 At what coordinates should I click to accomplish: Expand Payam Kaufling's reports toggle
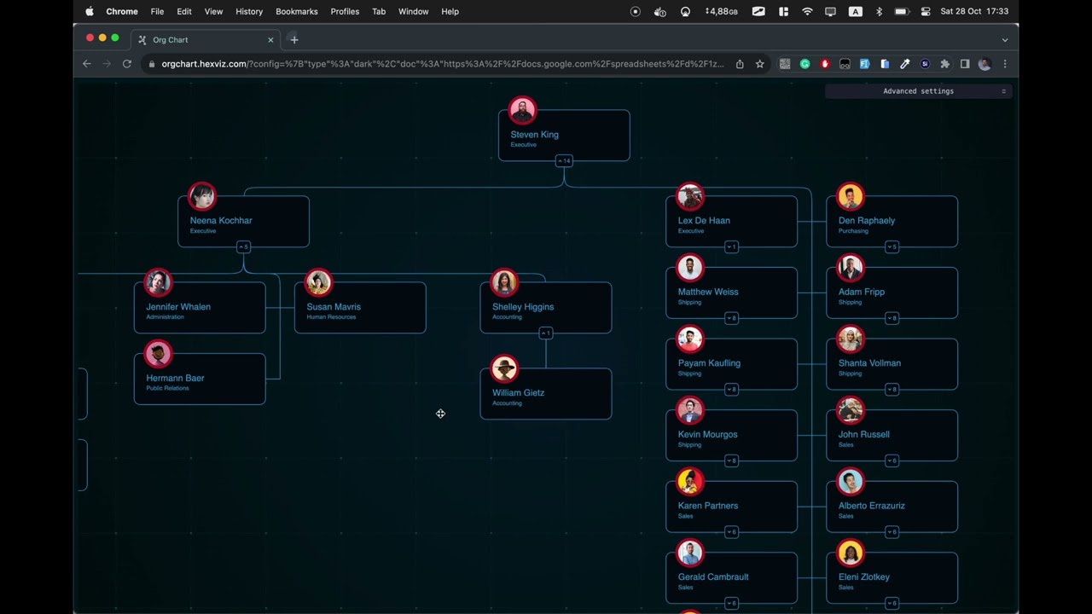(x=731, y=390)
